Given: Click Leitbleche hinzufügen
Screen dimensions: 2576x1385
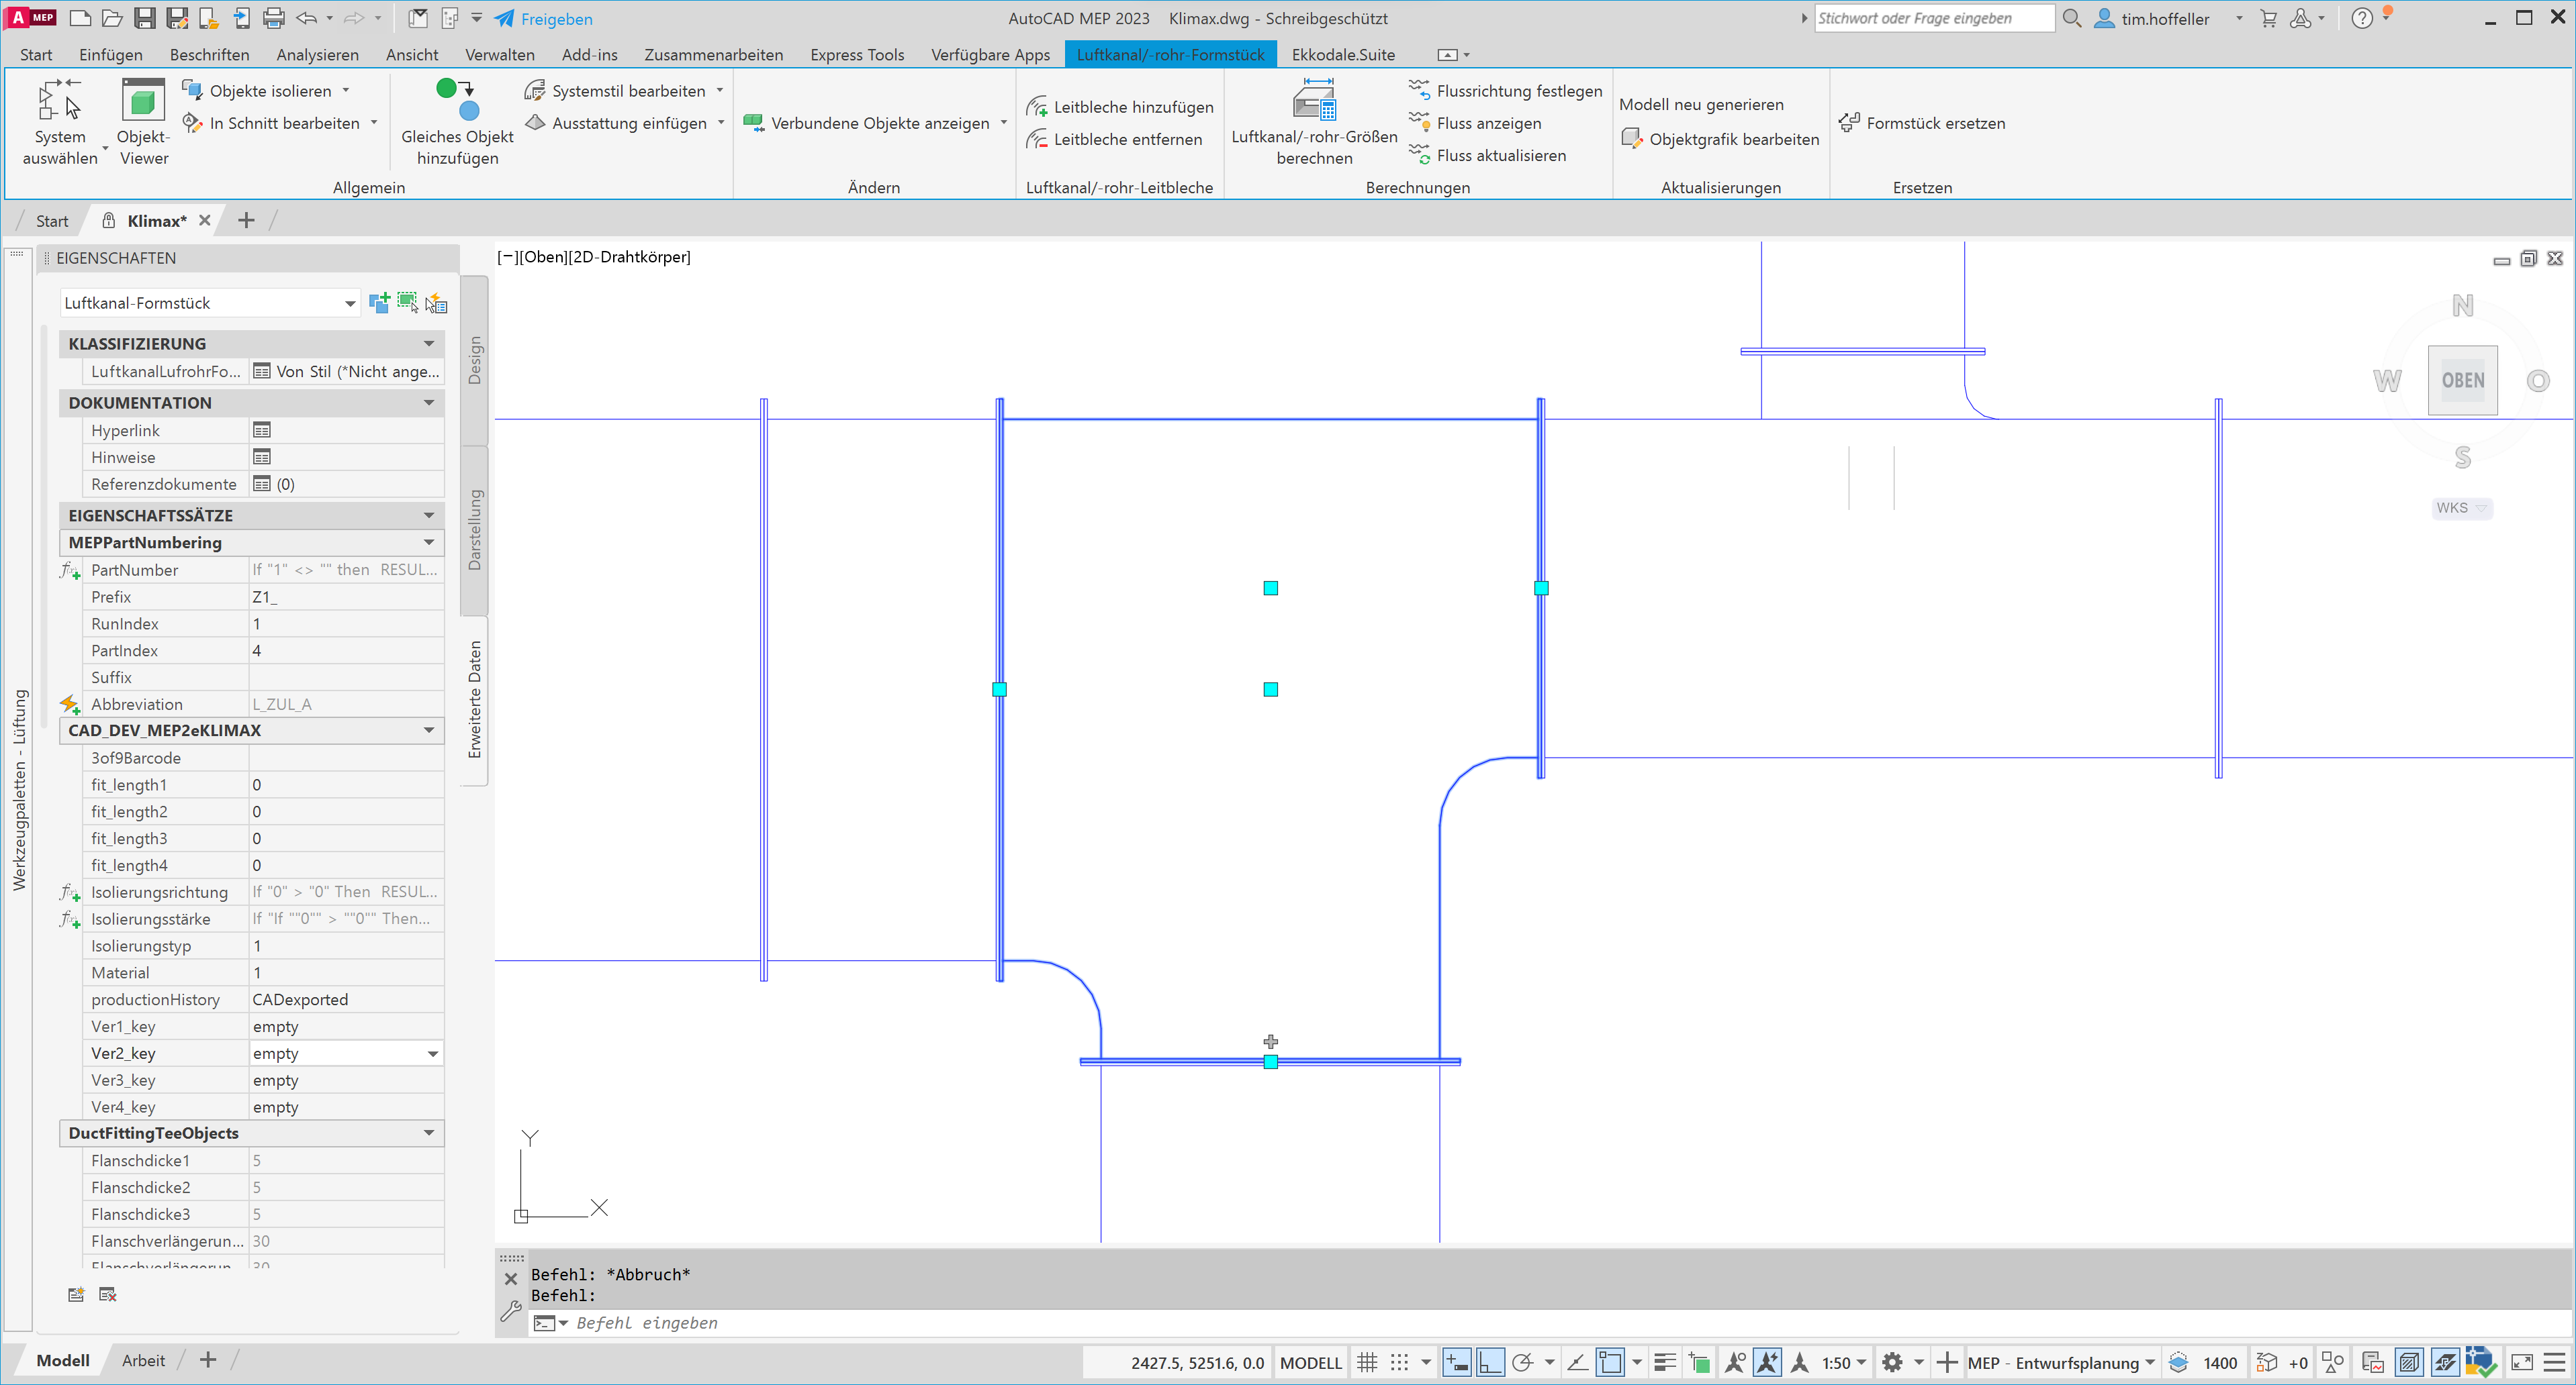Looking at the screenshot, I should coord(1120,107).
